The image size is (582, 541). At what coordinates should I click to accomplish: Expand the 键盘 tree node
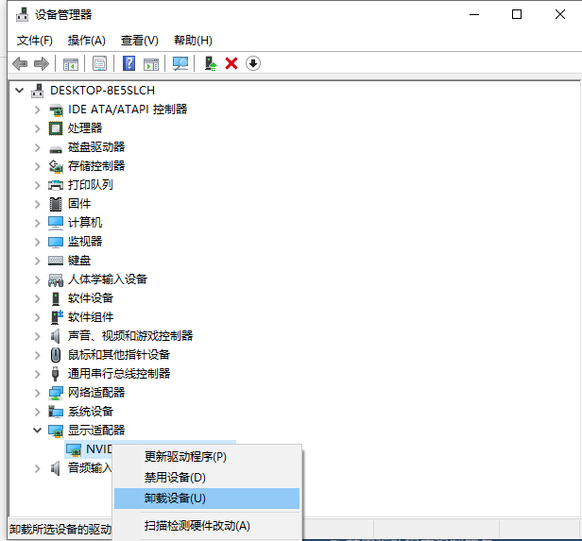coord(38,261)
